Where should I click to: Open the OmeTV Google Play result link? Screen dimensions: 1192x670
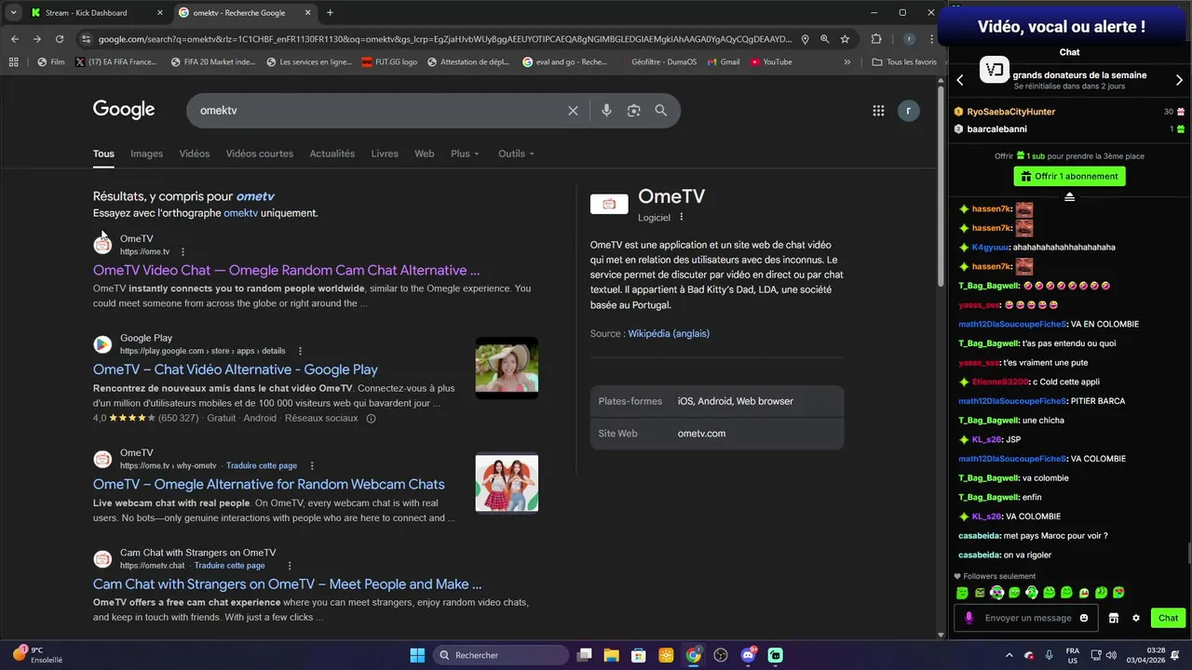[x=236, y=370]
